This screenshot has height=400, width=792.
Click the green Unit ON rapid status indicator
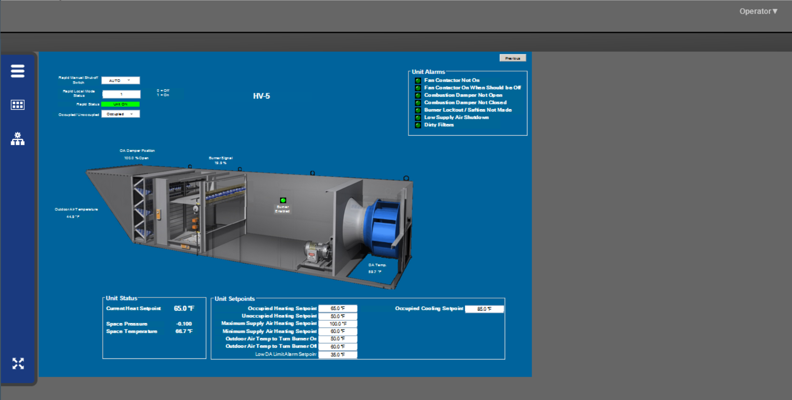tap(120, 104)
